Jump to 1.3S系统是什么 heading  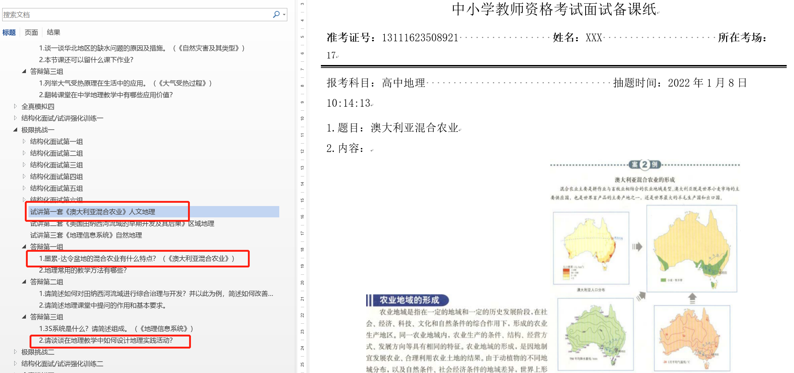point(116,329)
